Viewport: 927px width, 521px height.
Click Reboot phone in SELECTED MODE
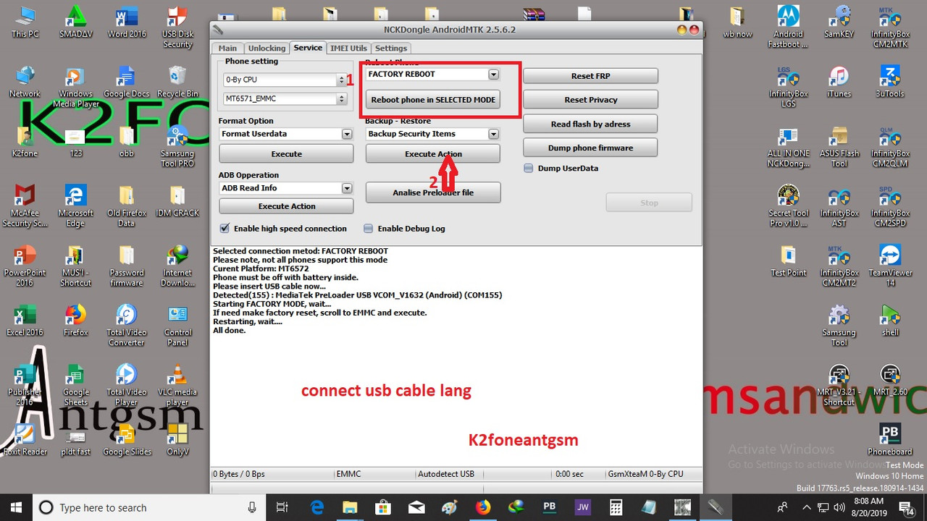click(433, 100)
